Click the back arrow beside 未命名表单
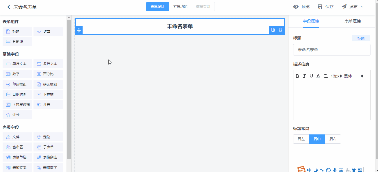The image size is (378, 172). click(x=9, y=7)
